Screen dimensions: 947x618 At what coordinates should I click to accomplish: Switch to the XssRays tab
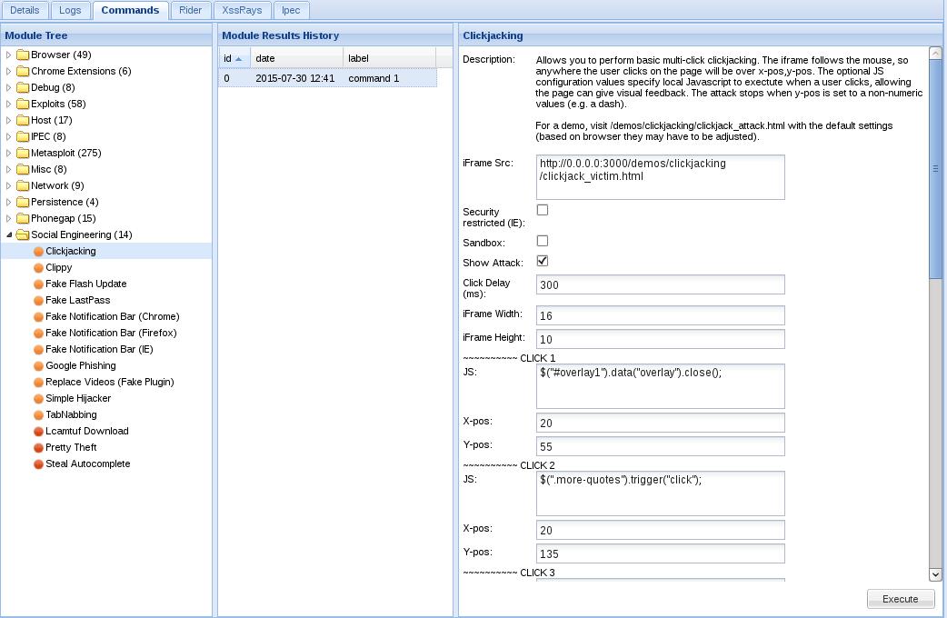coord(242,10)
